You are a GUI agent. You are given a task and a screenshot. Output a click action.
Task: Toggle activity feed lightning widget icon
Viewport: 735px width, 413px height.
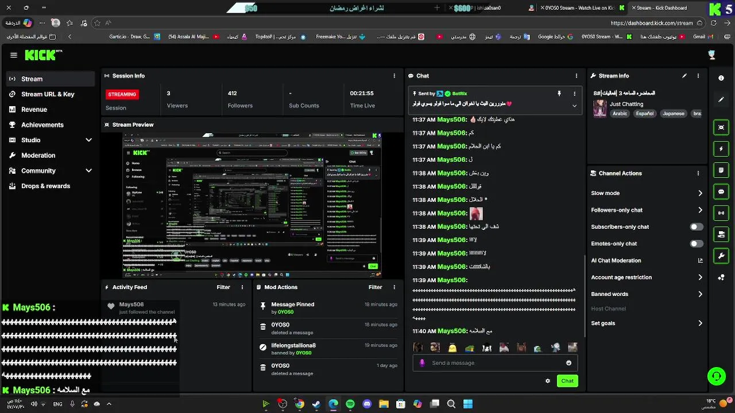[x=721, y=149]
